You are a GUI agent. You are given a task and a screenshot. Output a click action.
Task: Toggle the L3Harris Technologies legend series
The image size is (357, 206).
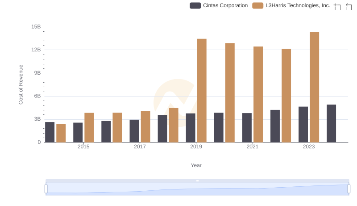(x=291, y=5)
